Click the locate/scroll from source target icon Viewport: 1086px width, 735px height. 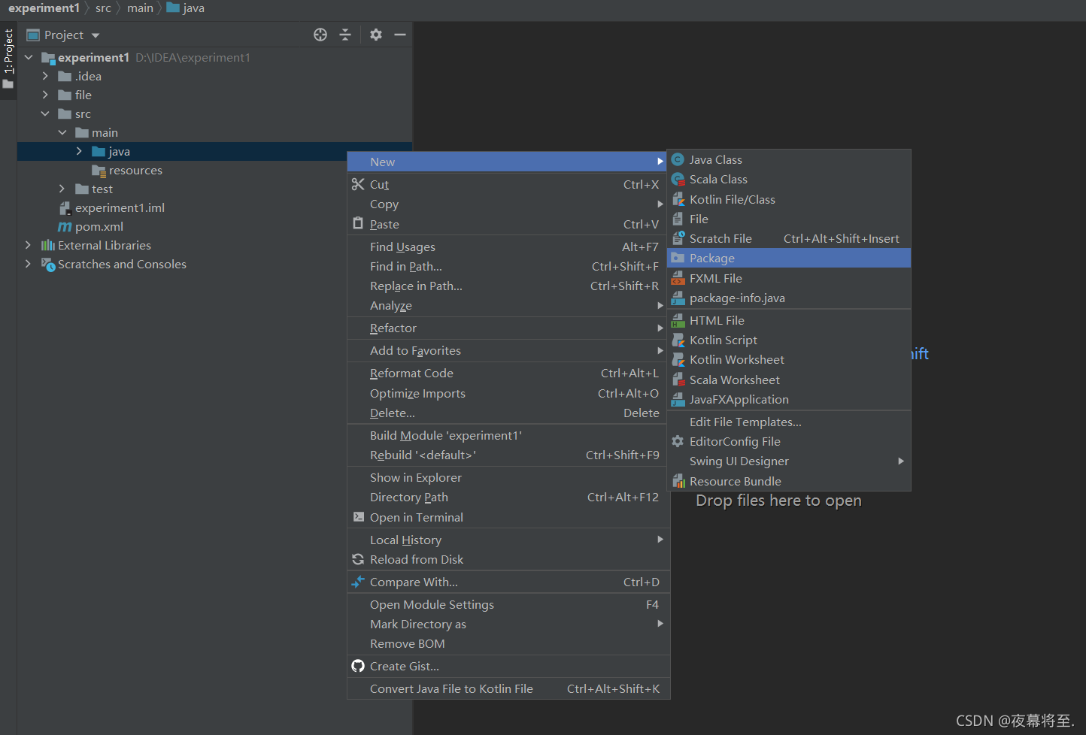(x=320, y=35)
